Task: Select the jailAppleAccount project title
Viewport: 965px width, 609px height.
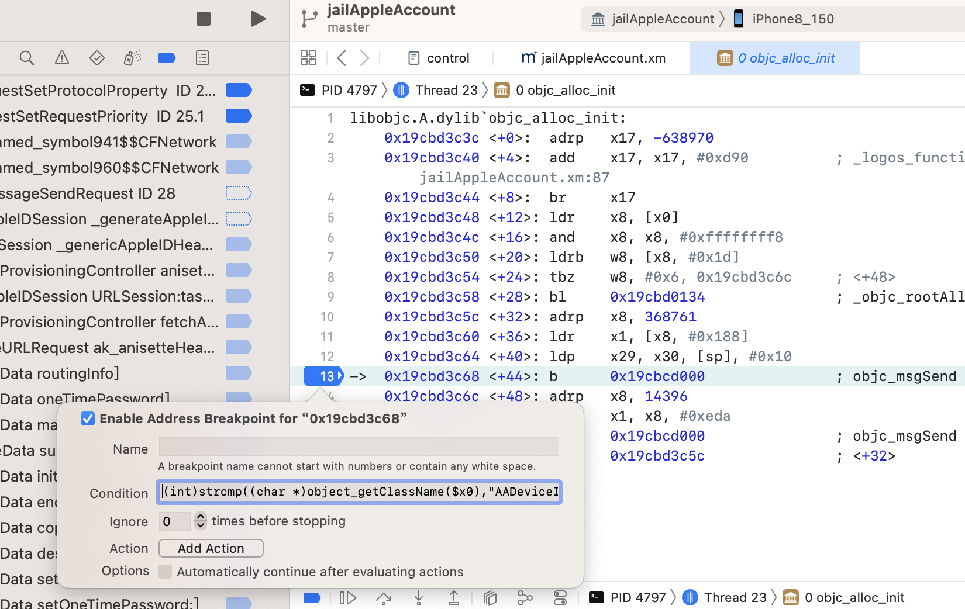Action: point(391,10)
